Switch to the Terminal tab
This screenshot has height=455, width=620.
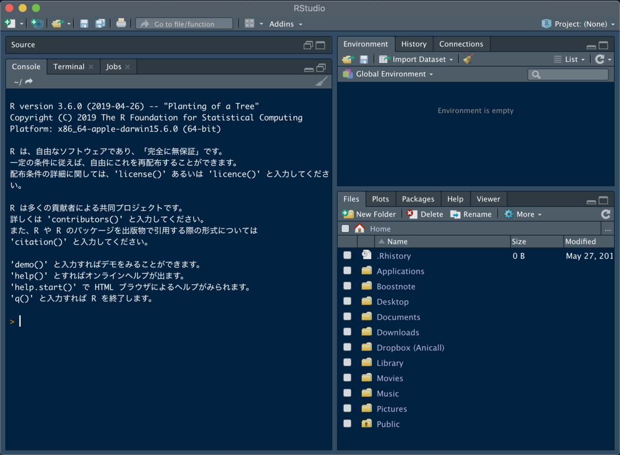click(x=68, y=66)
